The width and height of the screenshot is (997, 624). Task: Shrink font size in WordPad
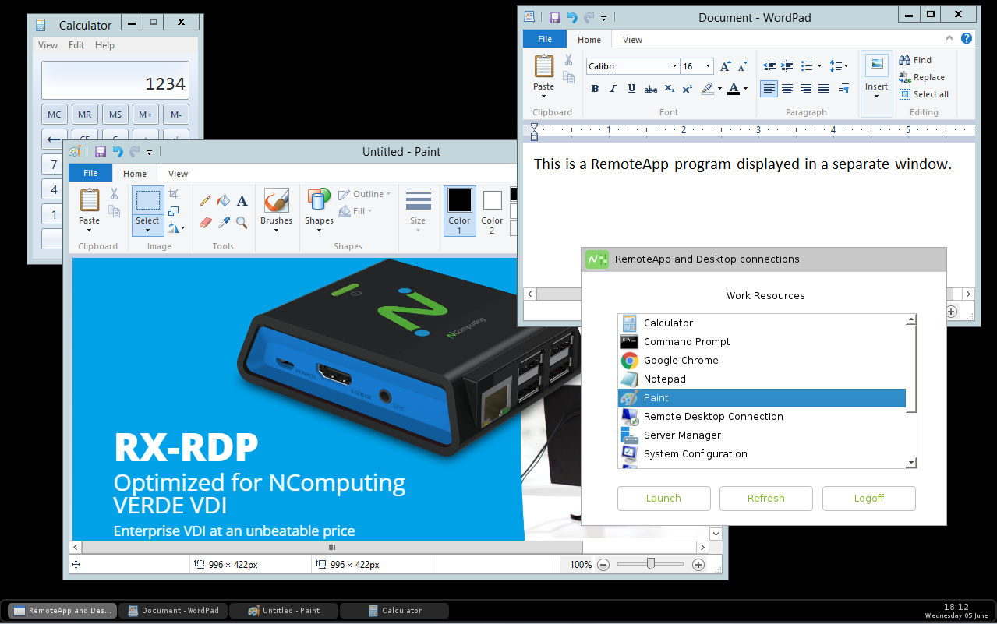coord(742,66)
